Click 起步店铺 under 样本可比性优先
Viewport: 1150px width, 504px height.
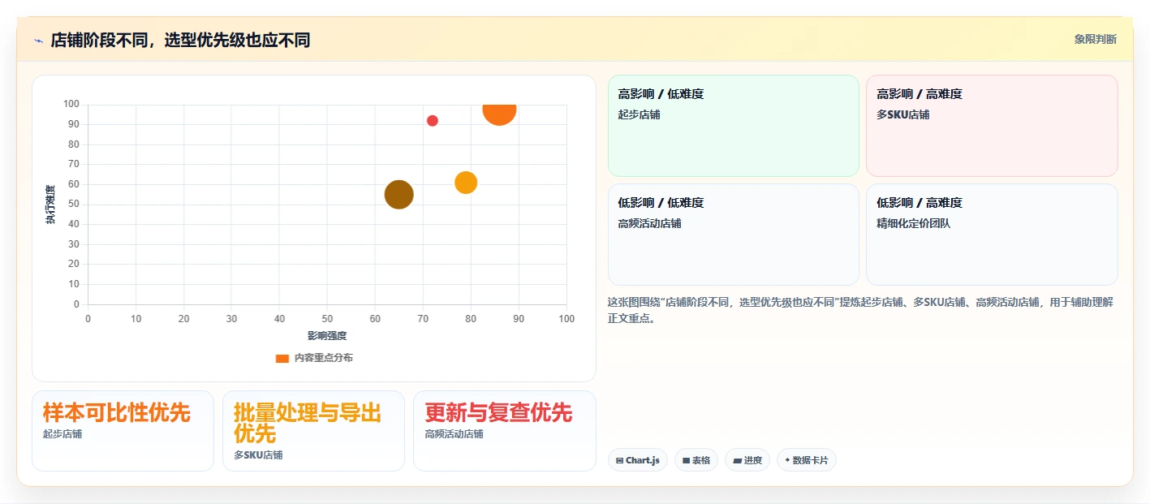click(62, 434)
